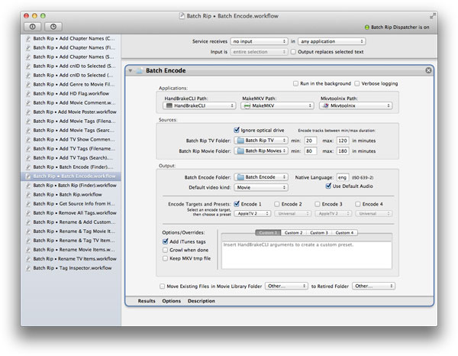The image size is (458, 356).
Task: Click the second clock button in the toolbar
Action: (53, 27)
